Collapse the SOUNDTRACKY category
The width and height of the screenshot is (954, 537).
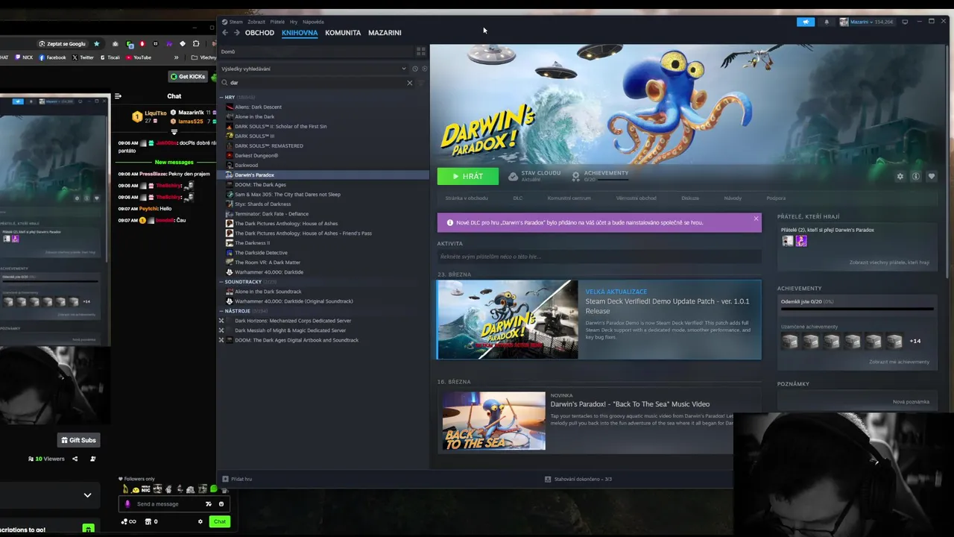coord(222,282)
